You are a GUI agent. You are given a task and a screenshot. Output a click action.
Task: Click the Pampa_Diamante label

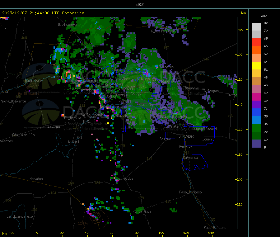click(x=13, y=101)
